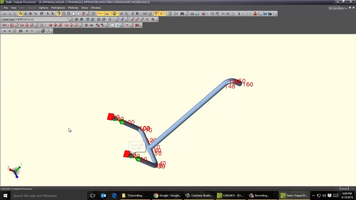This screenshot has height=200, width=356.
Task: Click the minus icon in bottom toolbar row
Action: [32, 31]
